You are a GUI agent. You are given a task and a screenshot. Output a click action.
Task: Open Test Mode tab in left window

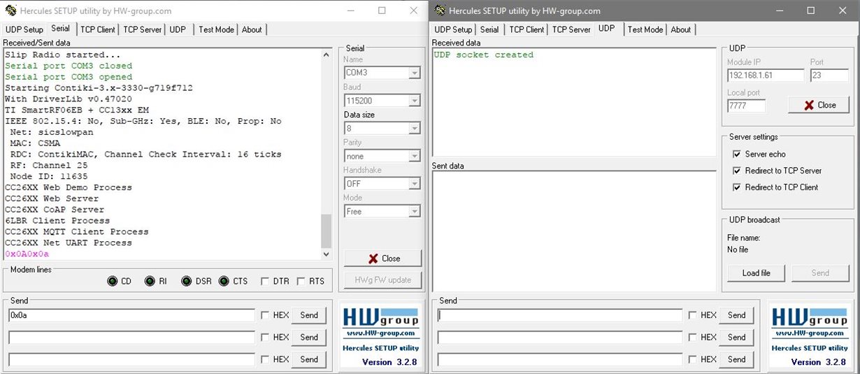tap(216, 30)
